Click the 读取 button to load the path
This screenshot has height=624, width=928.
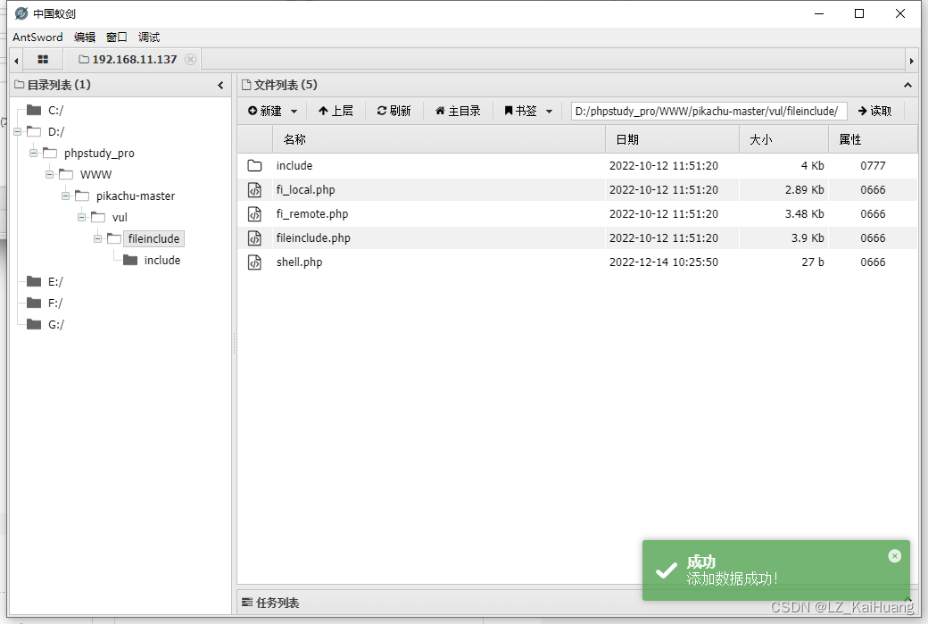874,111
